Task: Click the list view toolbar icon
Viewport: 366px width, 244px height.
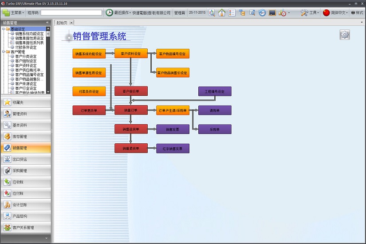Action: pyautogui.click(x=232, y=12)
